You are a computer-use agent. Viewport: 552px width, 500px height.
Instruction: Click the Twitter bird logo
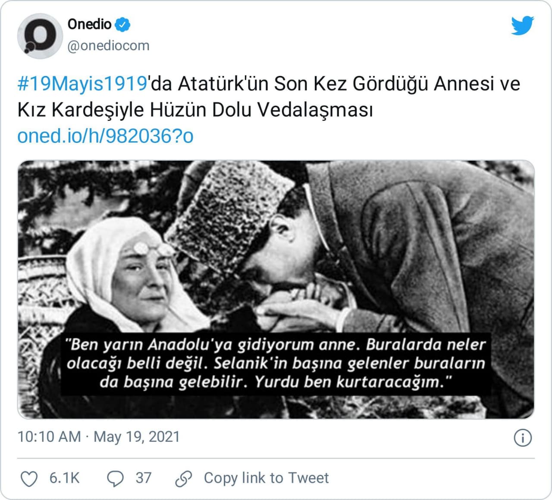point(522,26)
